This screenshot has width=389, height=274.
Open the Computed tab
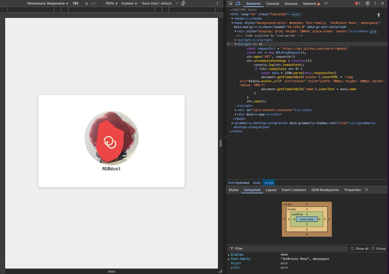coord(252,190)
